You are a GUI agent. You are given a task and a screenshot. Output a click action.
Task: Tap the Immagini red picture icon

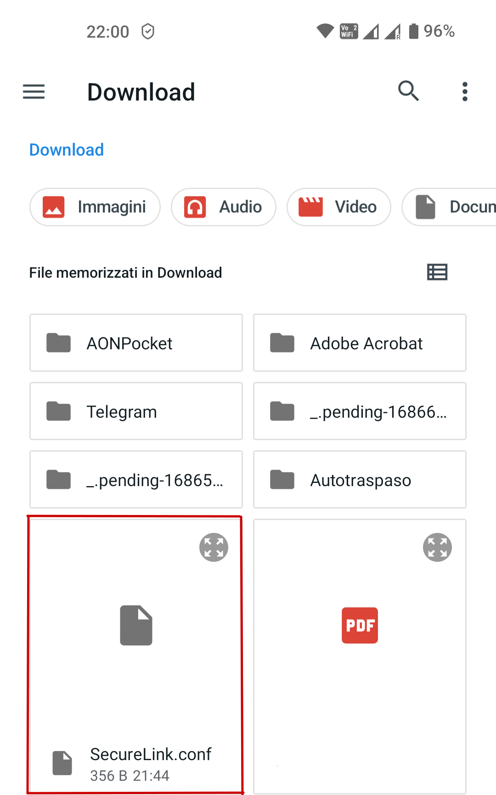pyautogui.click(x=54, y=207)
